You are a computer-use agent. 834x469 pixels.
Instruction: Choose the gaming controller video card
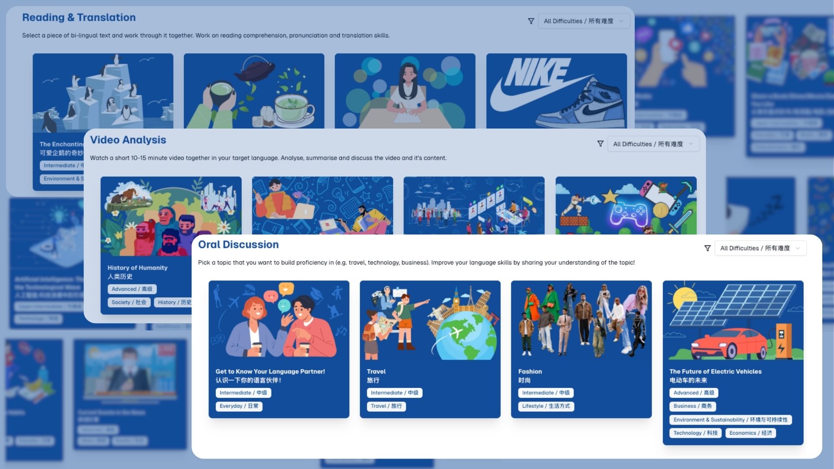[626, 205]
